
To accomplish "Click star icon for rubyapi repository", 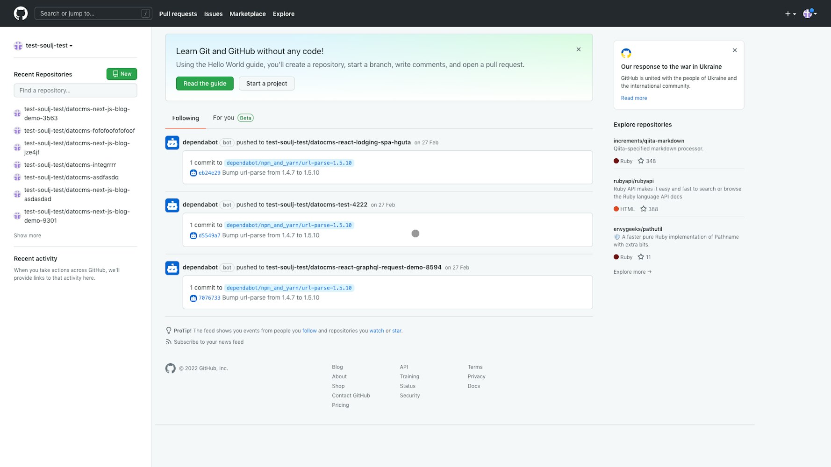I will 643,209.
